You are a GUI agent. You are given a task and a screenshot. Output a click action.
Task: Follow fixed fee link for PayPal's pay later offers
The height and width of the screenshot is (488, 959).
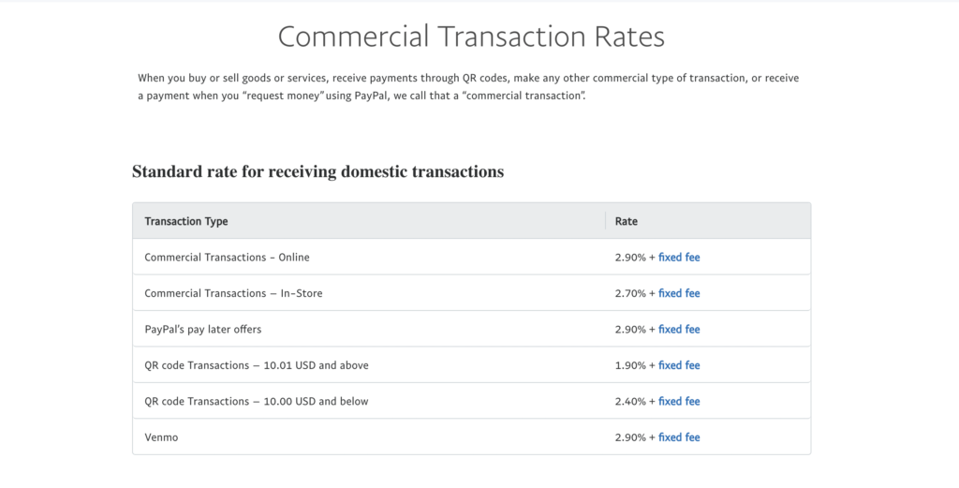pyautogui.click(x=679, y=329)
